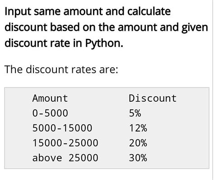The image size is (214, 180).
Task: Click the '12%' discount value
Action: click(x=138, y=128)
